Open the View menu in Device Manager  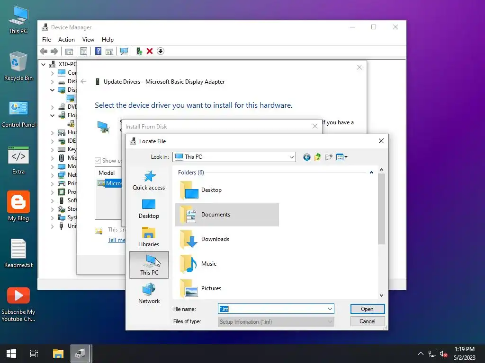pyautogui.click(x=88, y=40)
